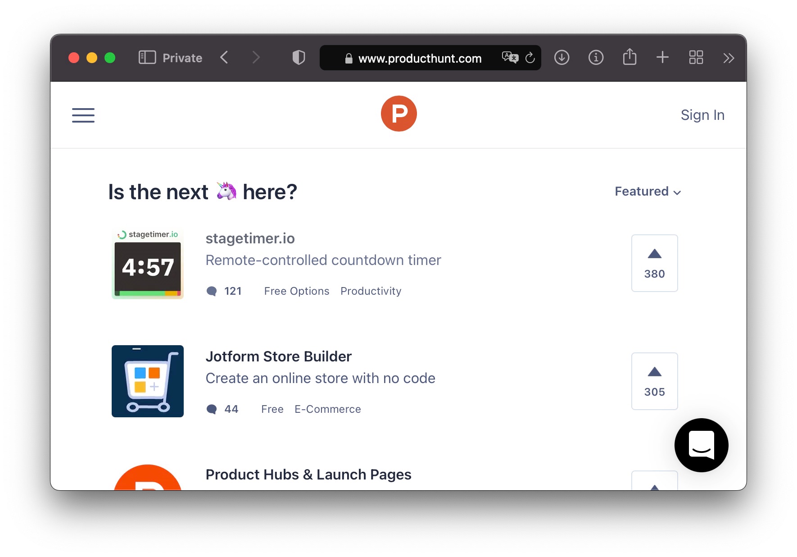Upvote stagetimer.io with 380 votes
The width and height of the screenshot is (797, 557).
[x=655, y=263]
